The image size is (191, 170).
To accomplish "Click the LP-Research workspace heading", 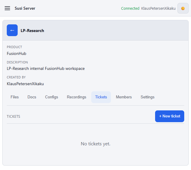I will pyautogui.click(x=32, y=31).
